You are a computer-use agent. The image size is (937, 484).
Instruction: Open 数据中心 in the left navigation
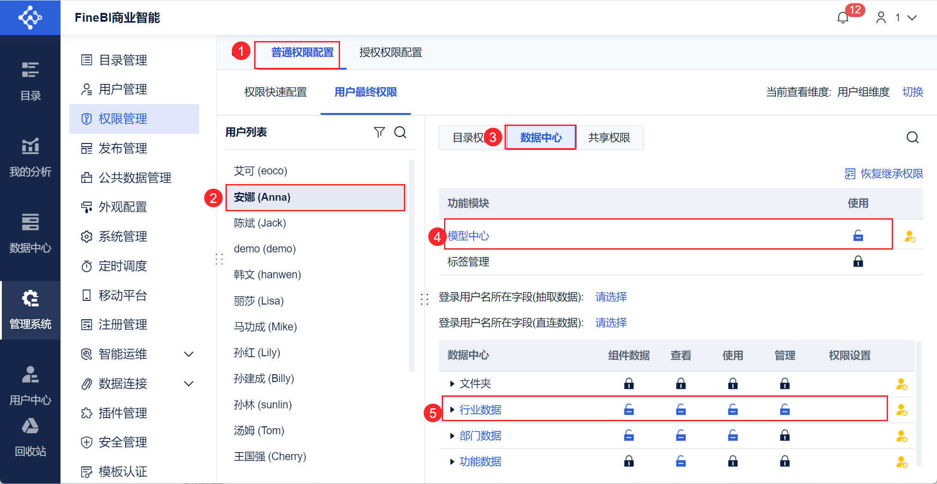tap(30, 234)
